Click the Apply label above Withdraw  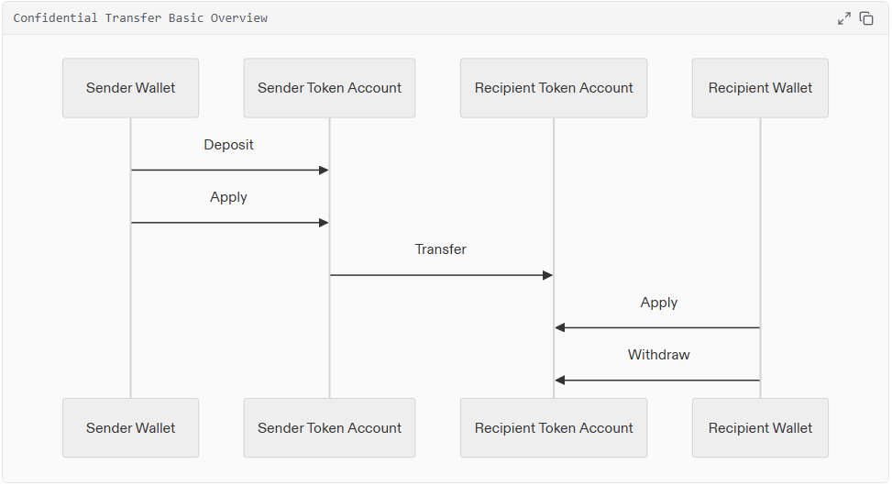point(658,303)
